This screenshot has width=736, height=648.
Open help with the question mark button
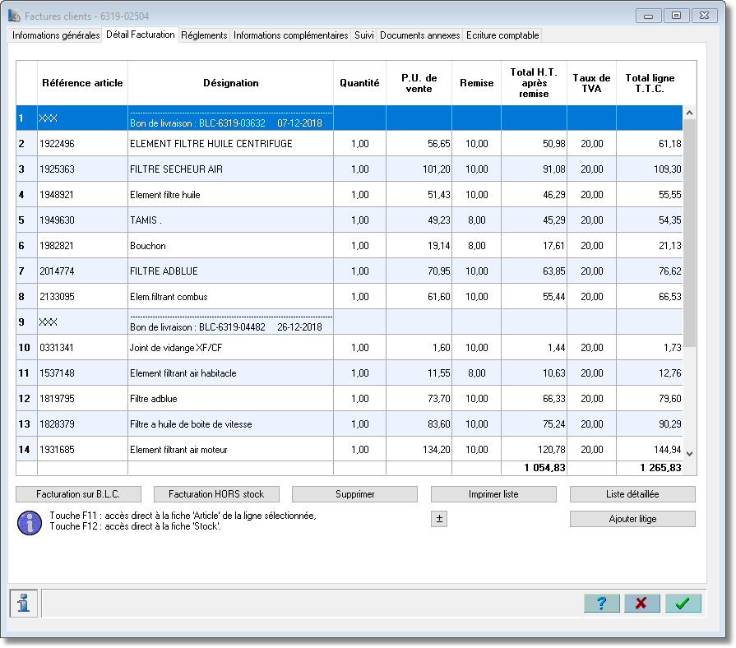point(602,603)
